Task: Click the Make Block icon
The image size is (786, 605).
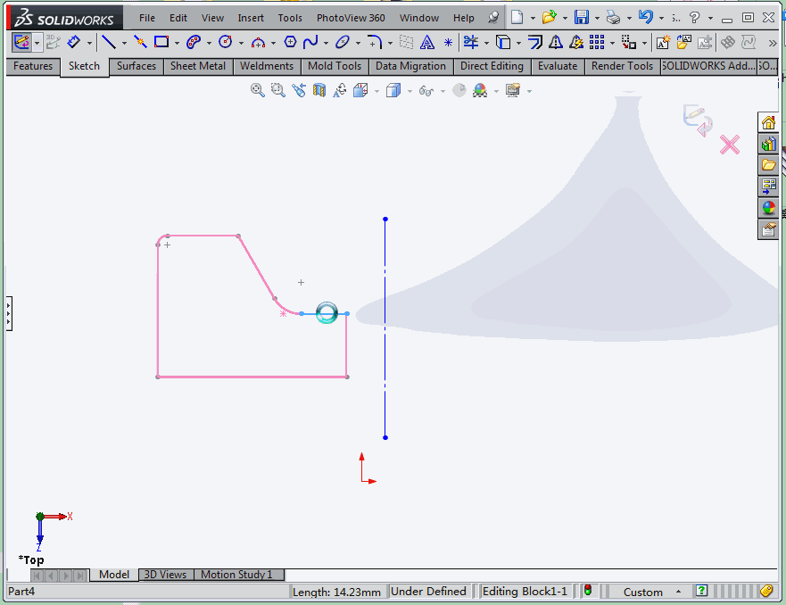Action: point(663,42)
